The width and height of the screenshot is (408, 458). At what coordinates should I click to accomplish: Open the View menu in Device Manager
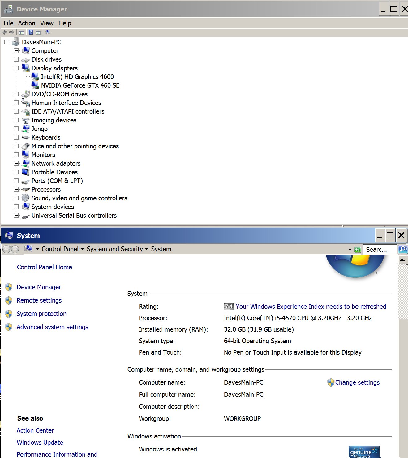point(47,23)
